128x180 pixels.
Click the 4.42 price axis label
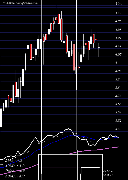point(118,13)
